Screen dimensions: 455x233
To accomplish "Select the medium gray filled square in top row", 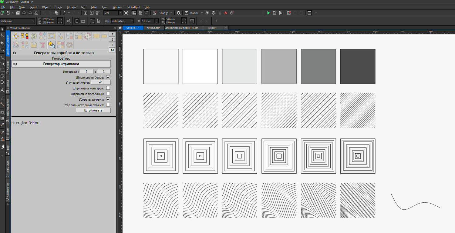I will pos(318,66).
